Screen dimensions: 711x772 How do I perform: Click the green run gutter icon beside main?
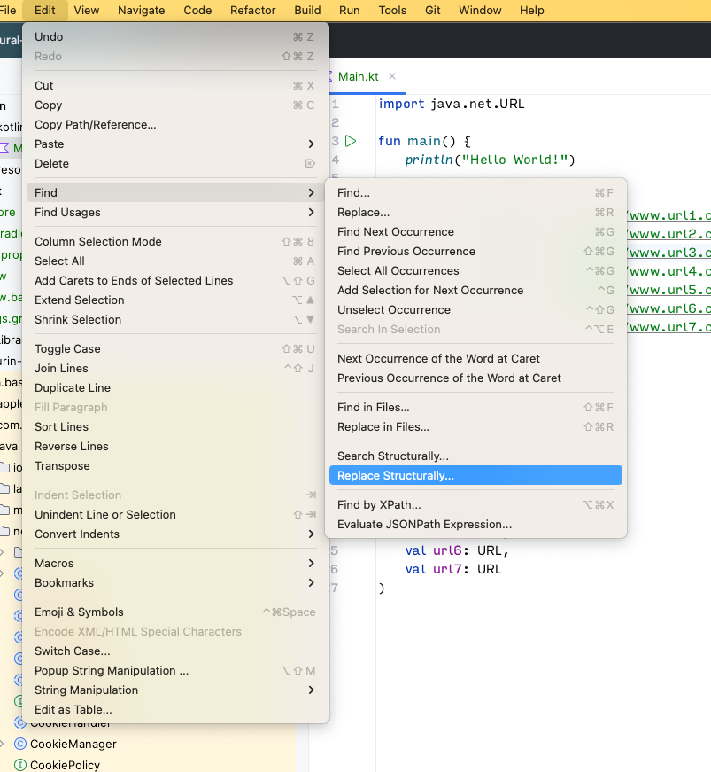(x=350, y=141)
